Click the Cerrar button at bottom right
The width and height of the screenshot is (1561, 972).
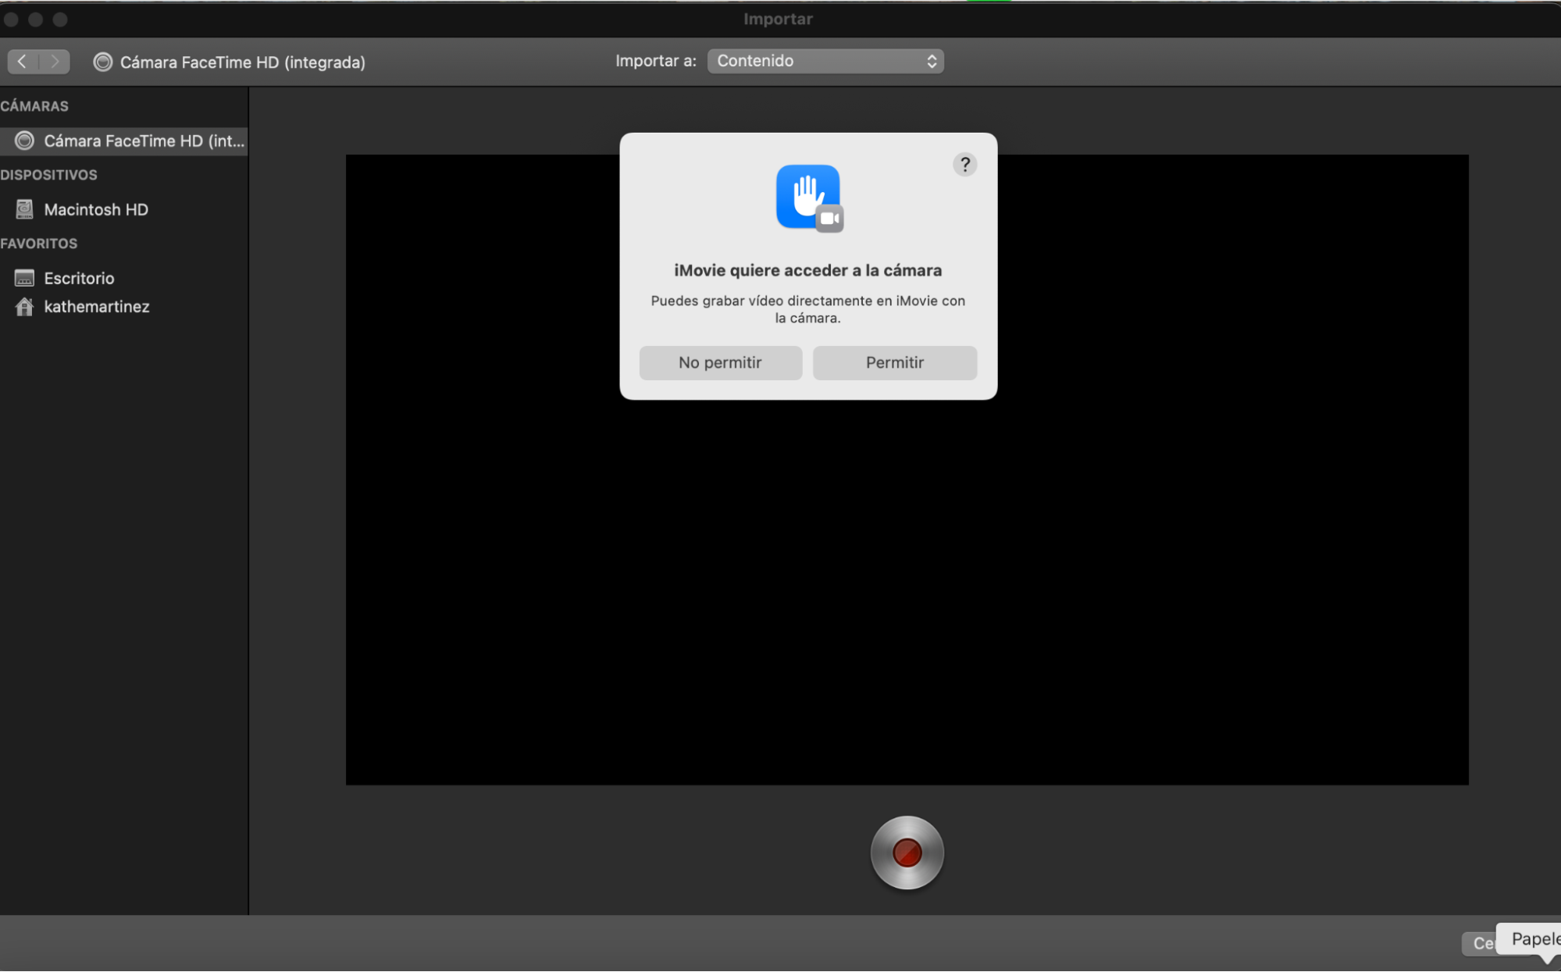tap(1478, 943)
